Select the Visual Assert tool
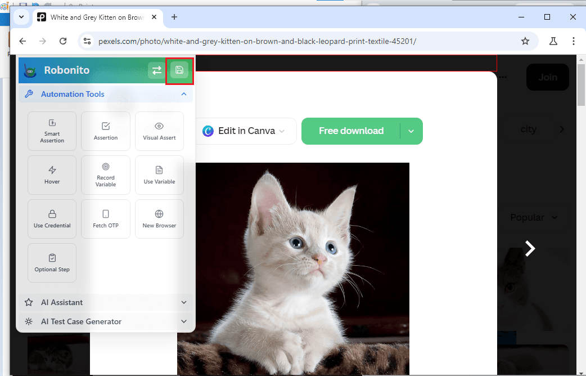Image resolution: width=586 pixels, height=376 pixels. (159, 131)
